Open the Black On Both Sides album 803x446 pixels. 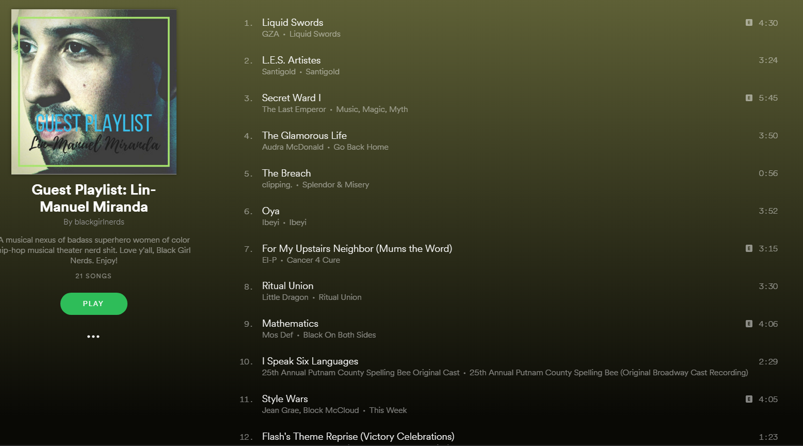coord(340,335)
